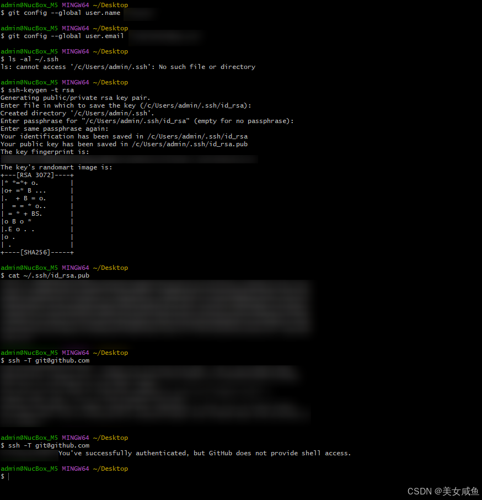Image resolution: width=482 pixels, height=500 pixels.
Task: Select the 'No such file or directory' error line
Action: (x=128, y=67)
